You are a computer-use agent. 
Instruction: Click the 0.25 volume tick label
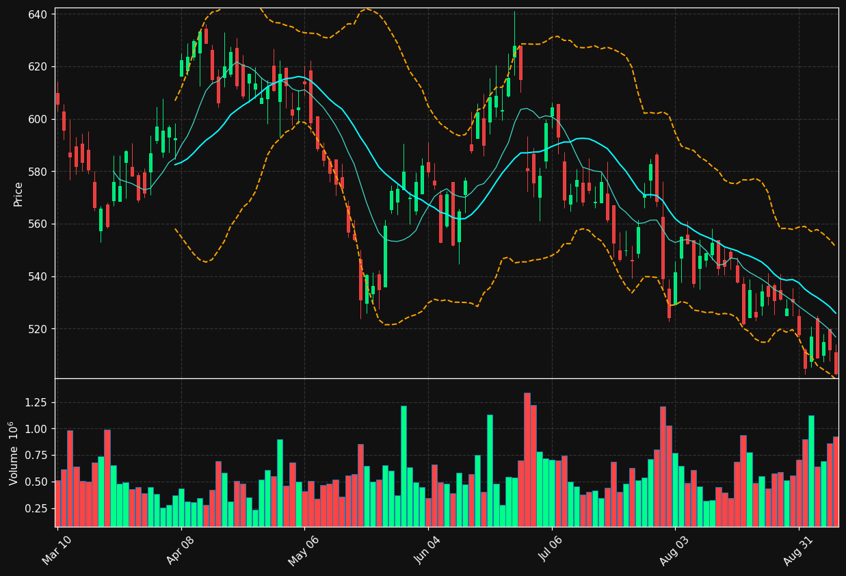coord(36,509)
